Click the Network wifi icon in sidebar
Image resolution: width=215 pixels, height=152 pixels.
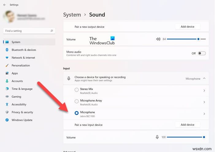[7, 58]
